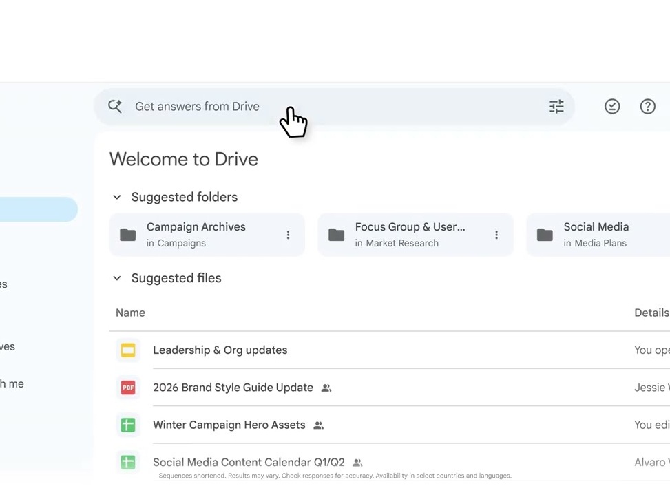Open the help question mark icon
The image size is (670, 486).
pos(647,106)
